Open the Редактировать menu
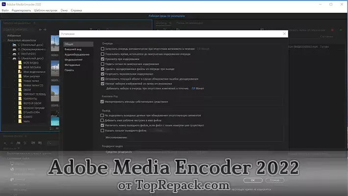Viewport: 348px width, 196px height. (21, 10)
